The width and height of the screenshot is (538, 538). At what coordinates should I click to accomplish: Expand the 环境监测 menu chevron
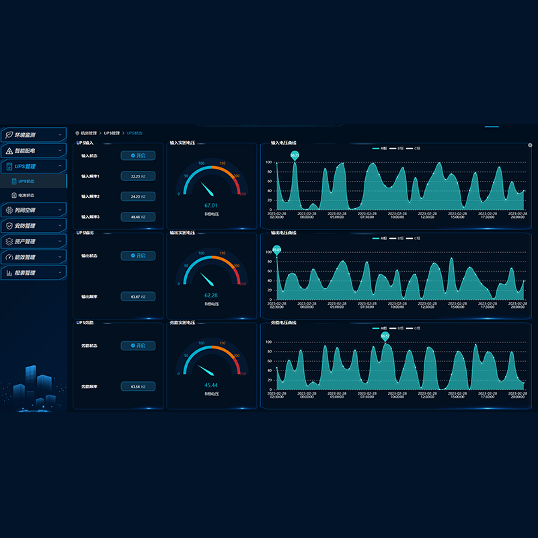60,135
